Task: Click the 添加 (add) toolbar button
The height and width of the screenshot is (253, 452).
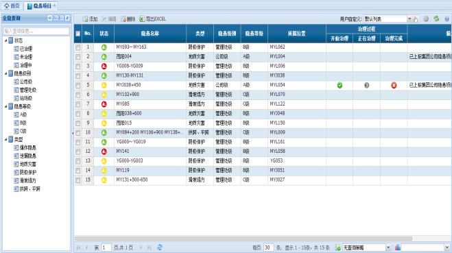Action: [90, 19]
